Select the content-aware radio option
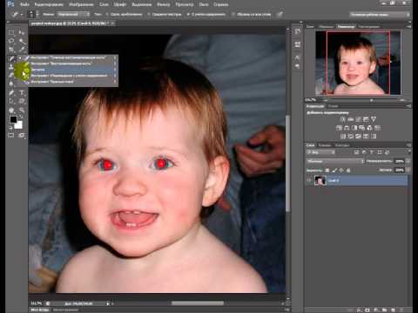This screenshot has height=313, width=418. pos(188,14)
